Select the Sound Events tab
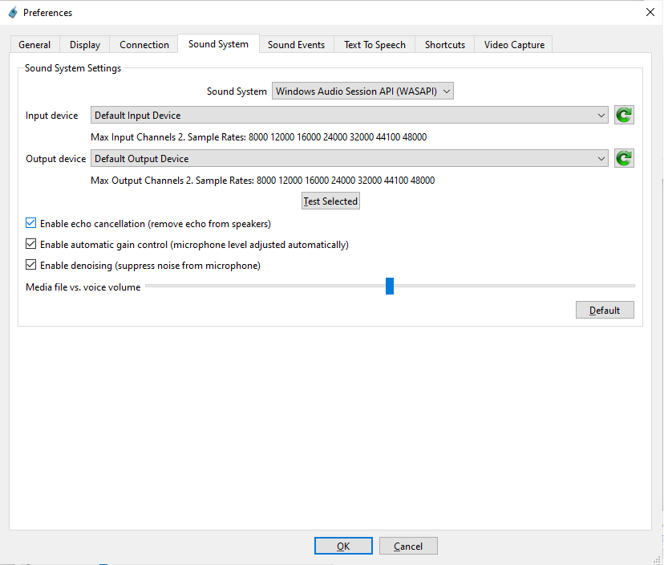The width and height of the screenshot is (664, 565). (296, 45)
